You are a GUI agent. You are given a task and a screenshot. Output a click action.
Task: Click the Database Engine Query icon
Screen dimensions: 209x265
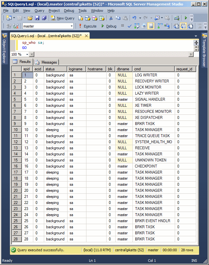coord(81,18)
